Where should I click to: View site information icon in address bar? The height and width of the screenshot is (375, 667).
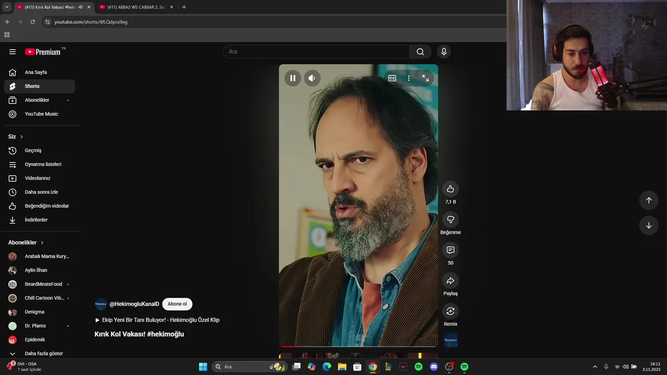tap(47, 22)
